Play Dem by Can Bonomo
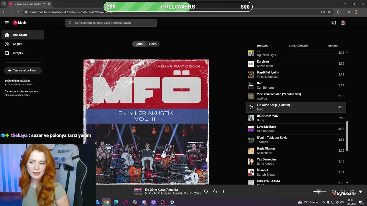Screen dimensions: 367x206 tap(296, 85)
